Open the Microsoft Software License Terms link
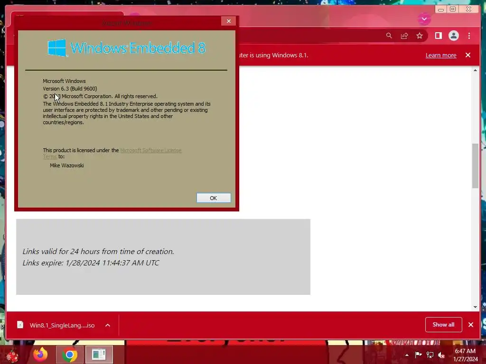This screenshot has width=486, height=364. tap(150, 150)
